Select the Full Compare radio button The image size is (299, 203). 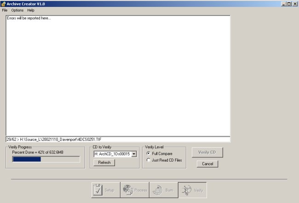[x=149, y=153]
